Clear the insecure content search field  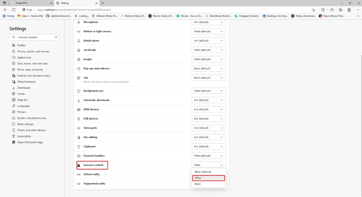[x=56, y=37]
